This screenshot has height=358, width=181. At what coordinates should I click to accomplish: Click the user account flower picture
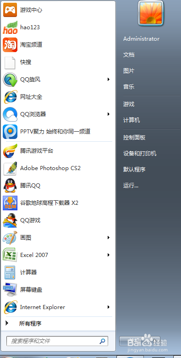coord(151,13)
